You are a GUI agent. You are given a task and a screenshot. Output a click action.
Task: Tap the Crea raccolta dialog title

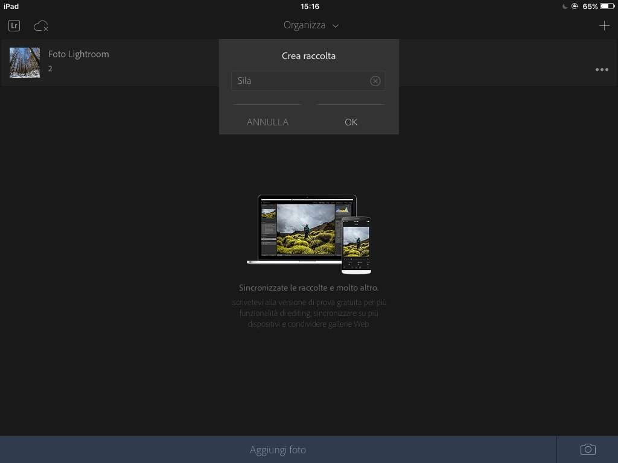[x=308, y=56]
